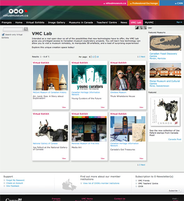Click Next in top pagination
Screen dimensions: 184x201
143,56
